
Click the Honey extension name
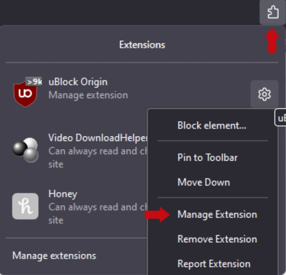pos(63,194)
